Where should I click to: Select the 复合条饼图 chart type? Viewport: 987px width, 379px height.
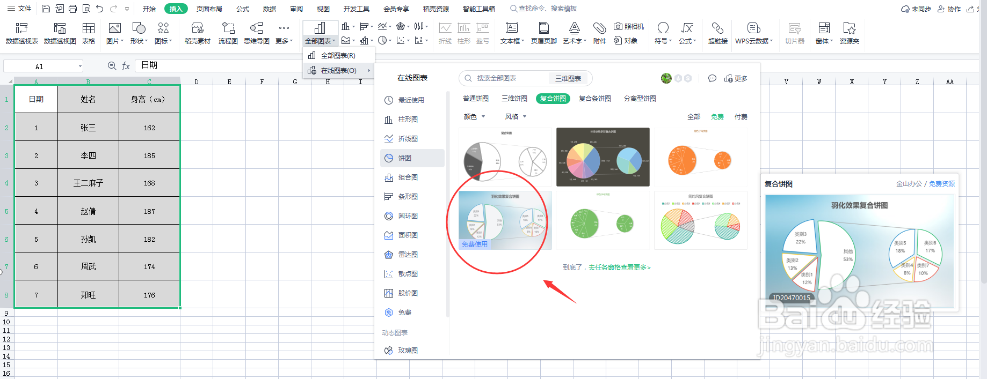coord(595,99)
